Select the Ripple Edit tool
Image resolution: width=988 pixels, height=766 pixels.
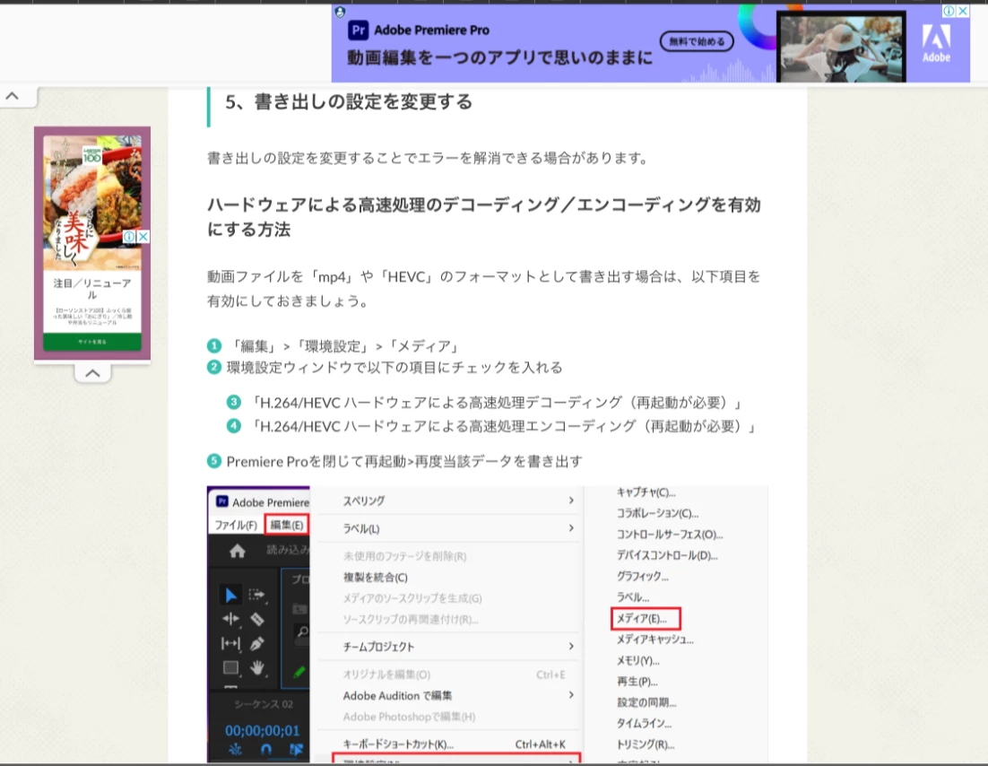(230, 619)
